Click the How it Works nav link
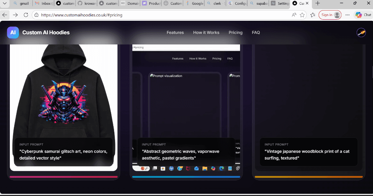Image resolution: width=373 pixels, height=196 pixels. tap(206, 32)
